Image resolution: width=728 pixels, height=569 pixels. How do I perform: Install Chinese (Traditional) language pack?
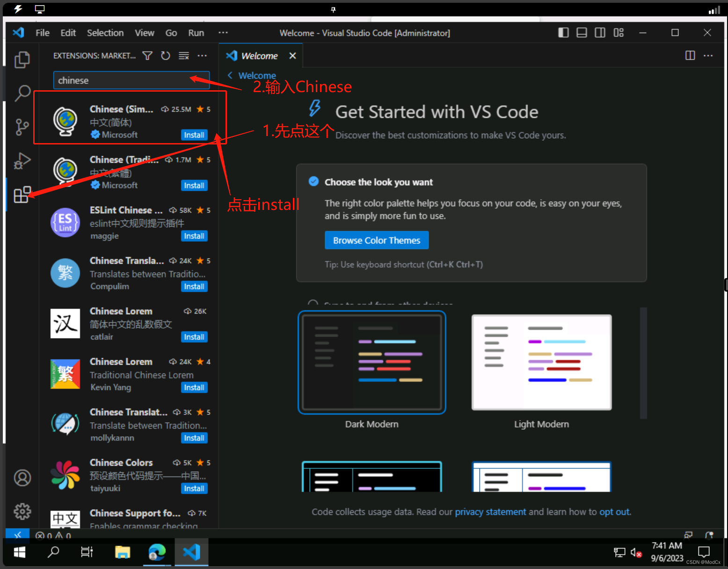(x=194, y=186)
